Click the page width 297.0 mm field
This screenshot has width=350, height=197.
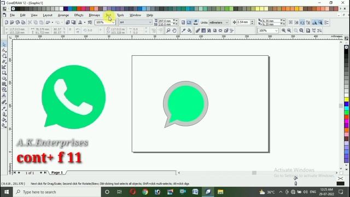pyautogui.click(x=165, y=21)
